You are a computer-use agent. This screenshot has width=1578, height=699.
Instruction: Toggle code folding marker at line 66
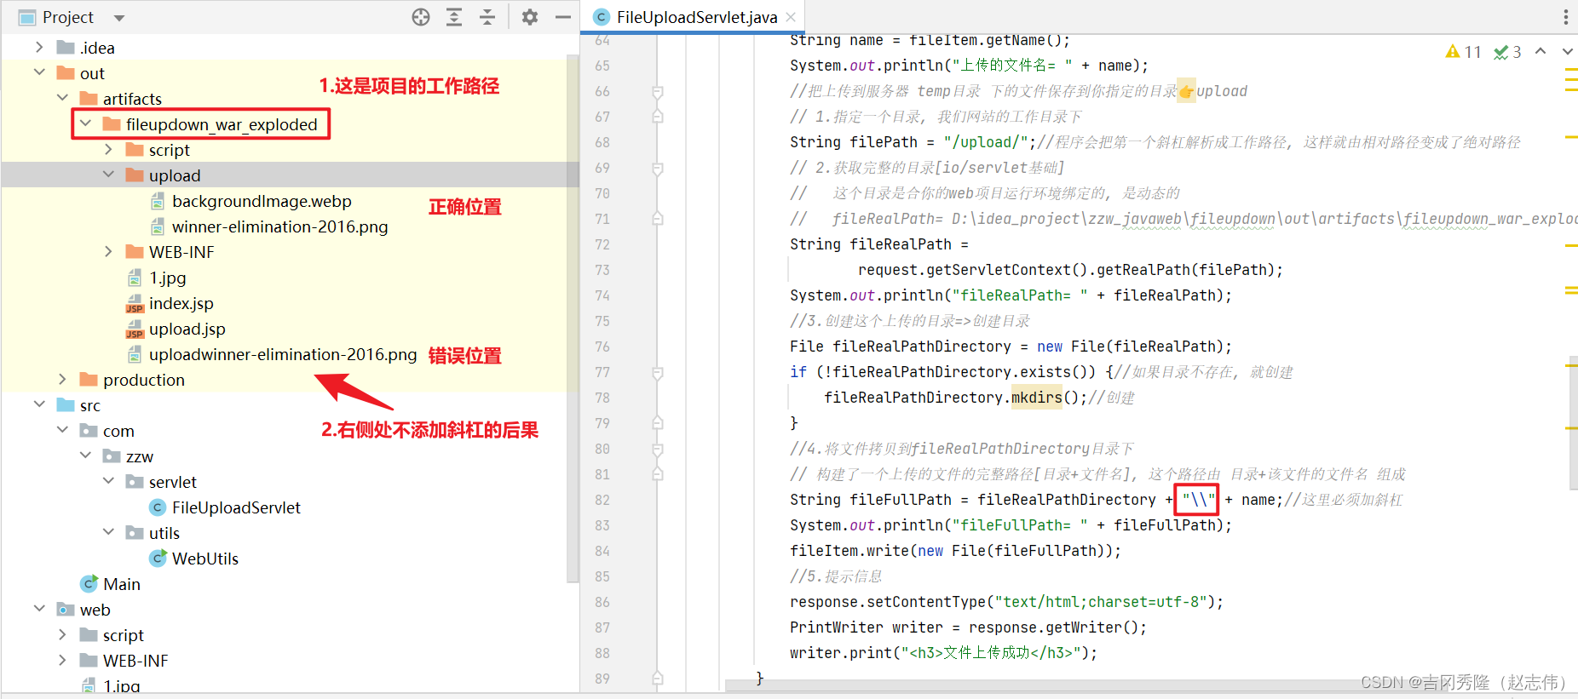tap(658, 91)
